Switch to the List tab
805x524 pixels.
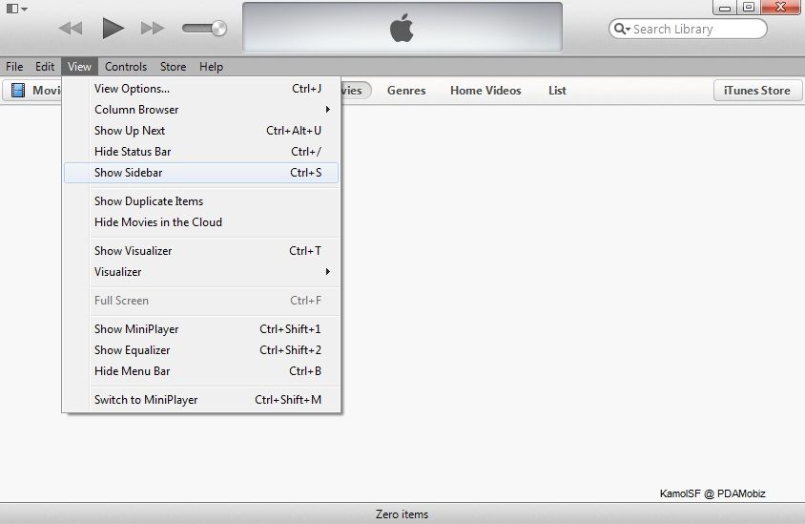pos(557,91)
